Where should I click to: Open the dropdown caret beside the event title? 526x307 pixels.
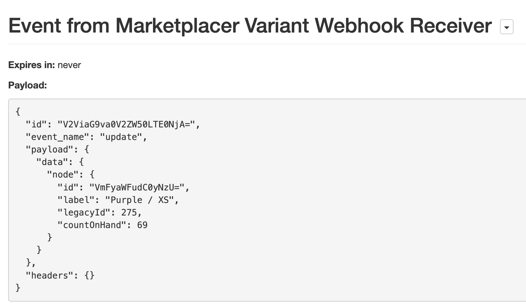coord(506,27)
